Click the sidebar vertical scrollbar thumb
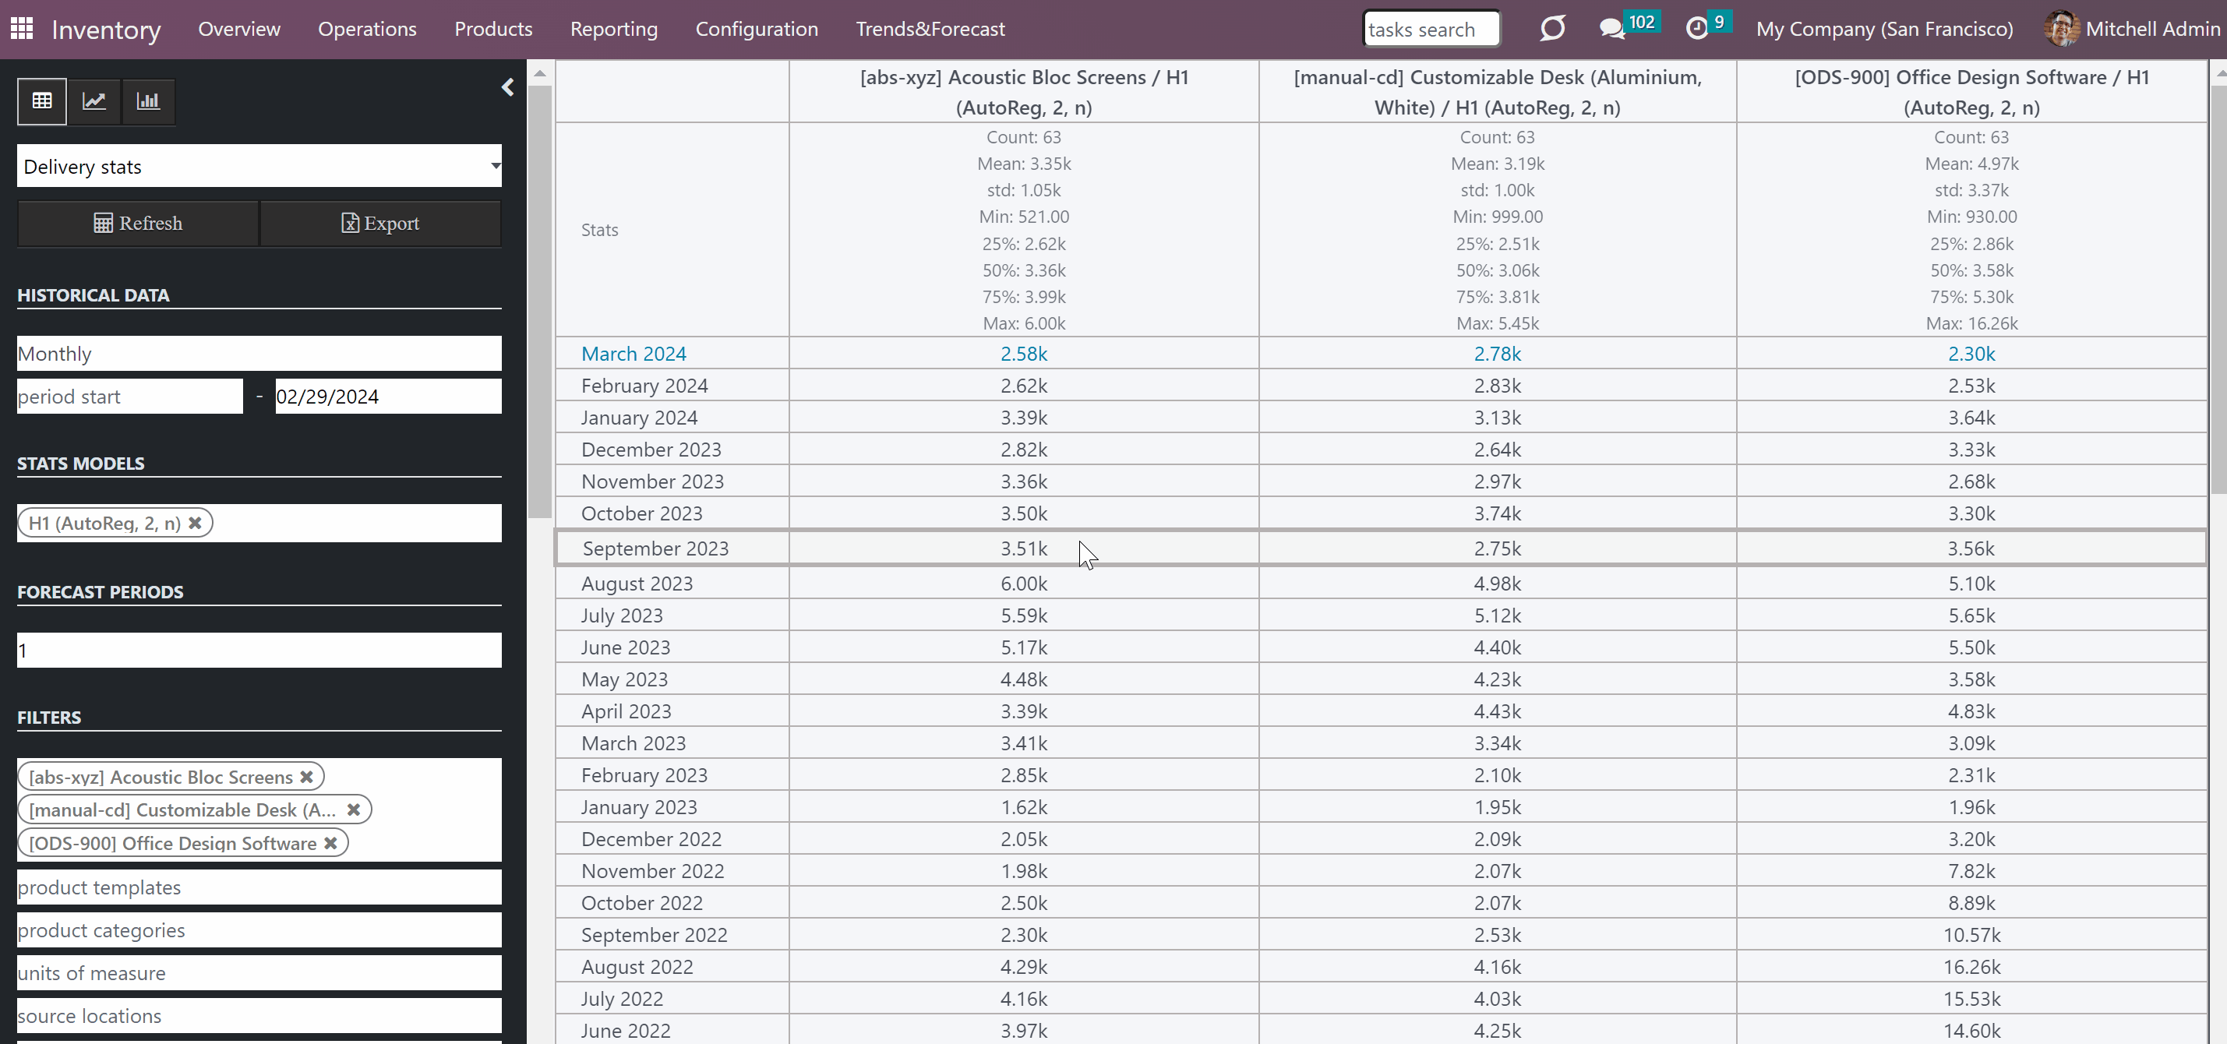The image size is (2227, 1044). 539,301
